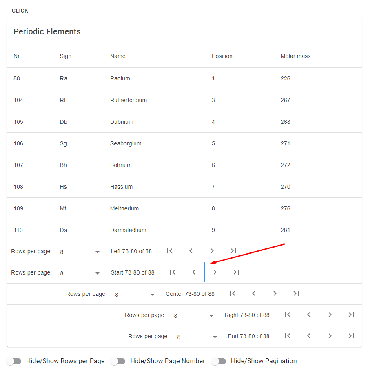The height and width of the screenshot is (373, 368).
Task: Click first page icon in Left paginator
Action: (170, 251)
